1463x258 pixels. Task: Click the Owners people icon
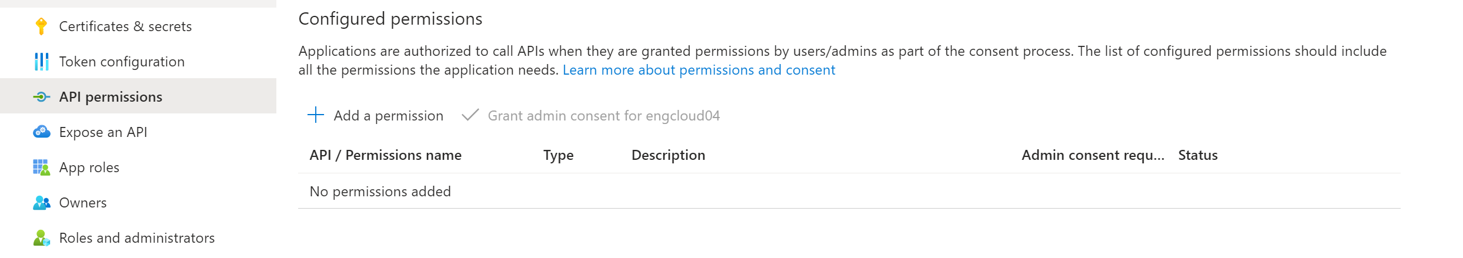[41, 203]
